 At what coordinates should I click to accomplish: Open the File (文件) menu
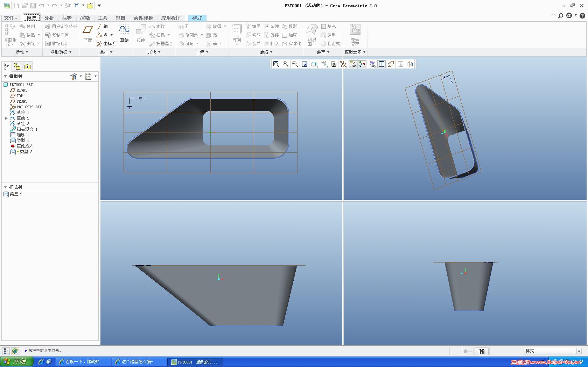tap(10, 18)
